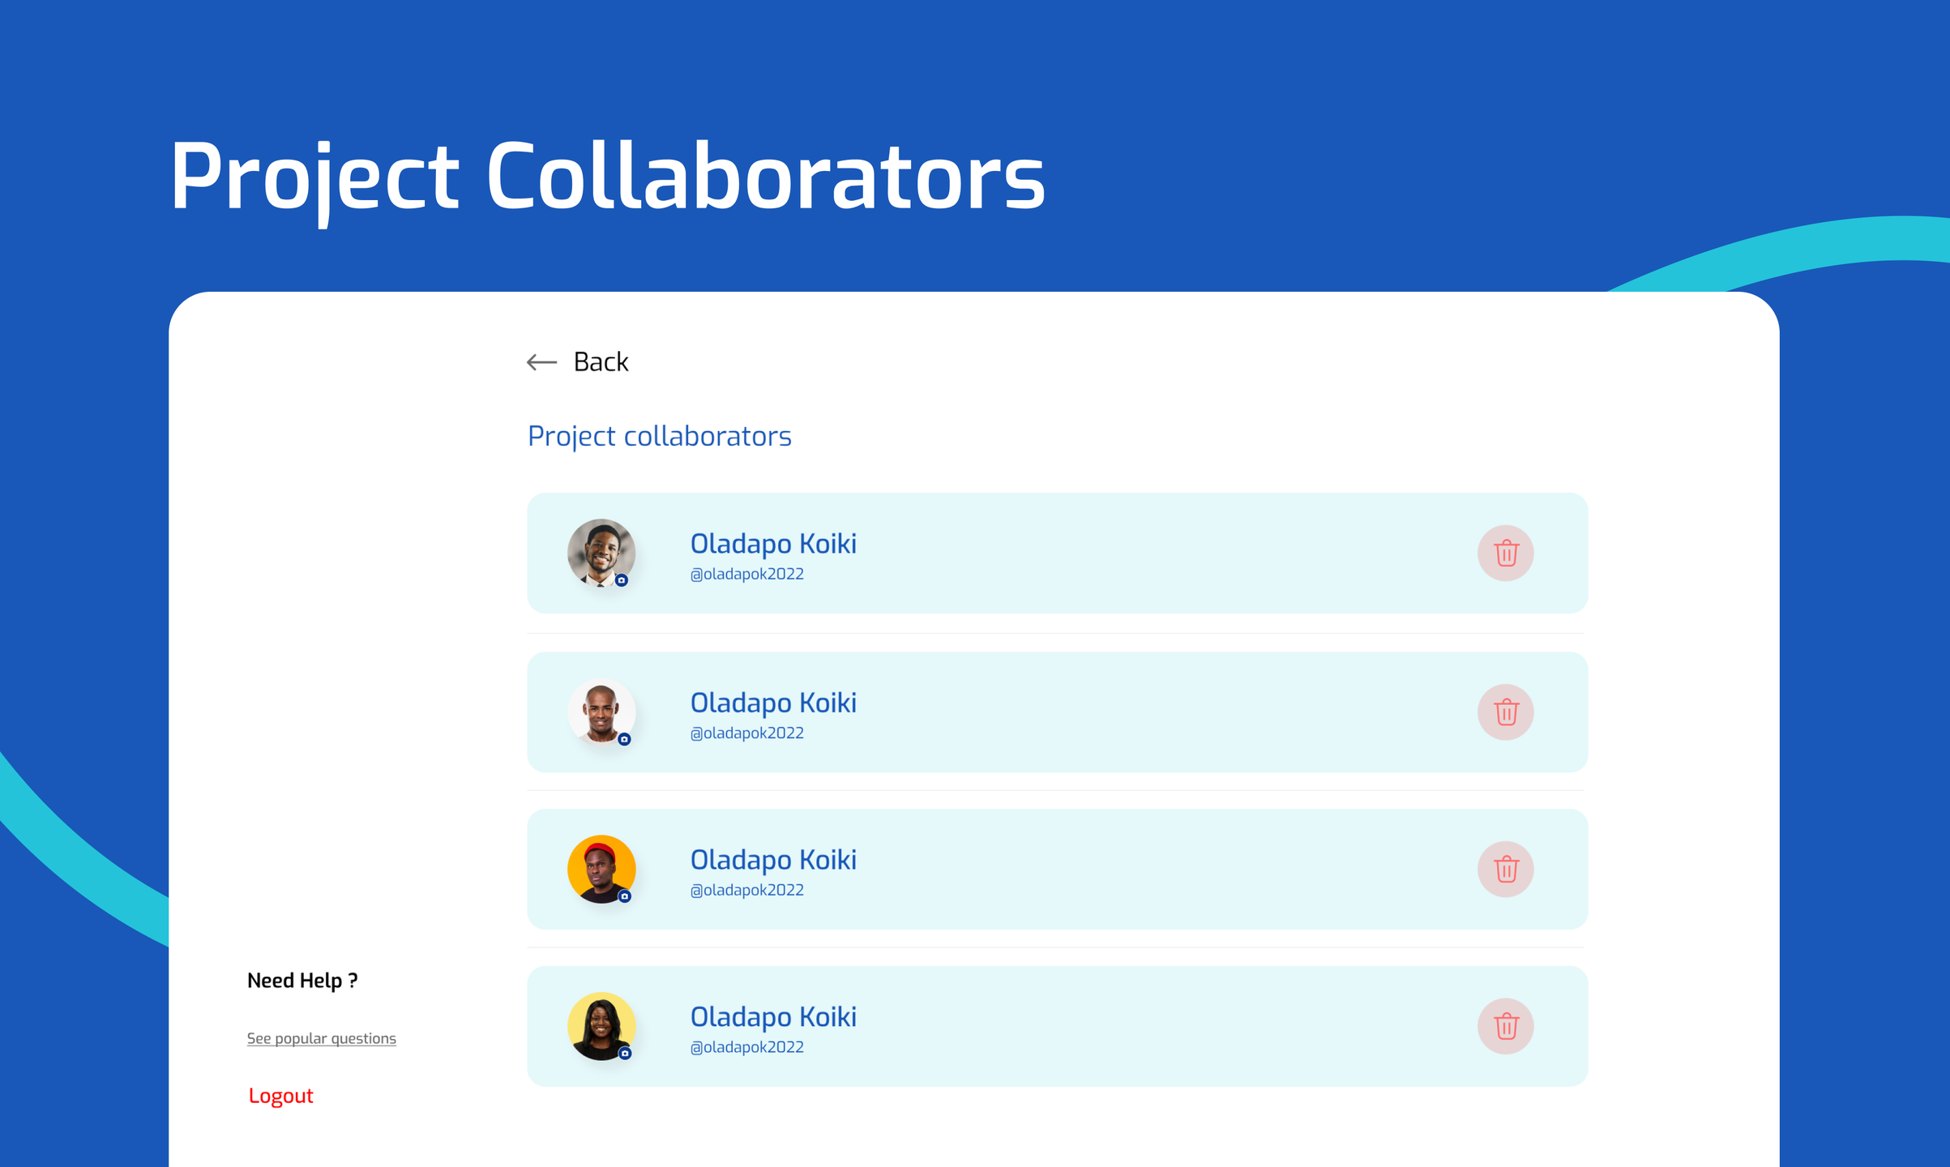Open the orange-background profile photo
Viewport: 1950px width, 1167px height.
coord(600,868)
